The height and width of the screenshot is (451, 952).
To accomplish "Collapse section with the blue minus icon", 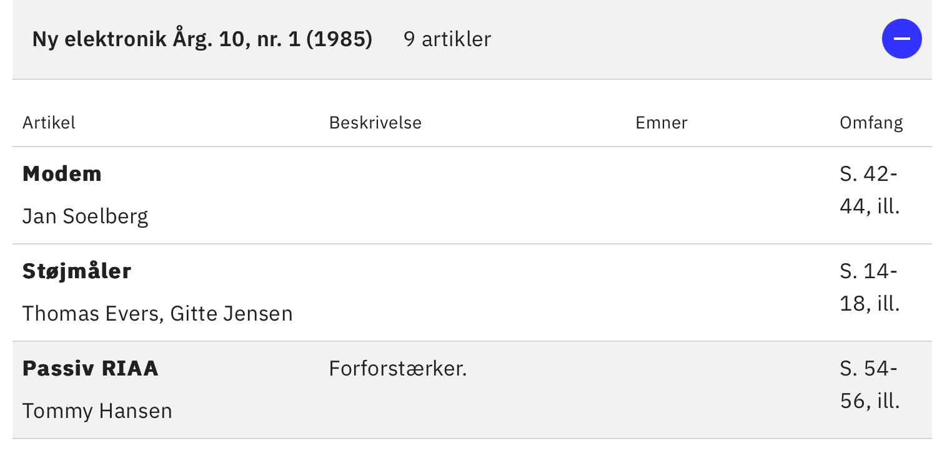I will [901, 39].
